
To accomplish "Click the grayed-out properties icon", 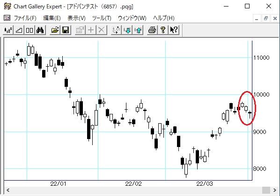I will [x=80, y=30].
